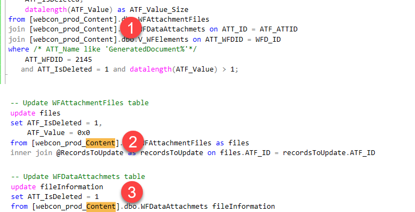Click "datalength(ATF_Value) > 1;" condition
Image resolution: width=415 pixels, height=212 pixels.
click(x=184, y=69)
